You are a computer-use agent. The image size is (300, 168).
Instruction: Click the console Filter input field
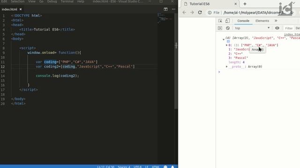coord(289,28)
